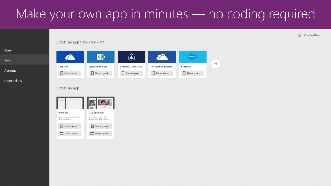
Task: Select Phone layout under Dynamics CRM Online
Action: (131, 73)
